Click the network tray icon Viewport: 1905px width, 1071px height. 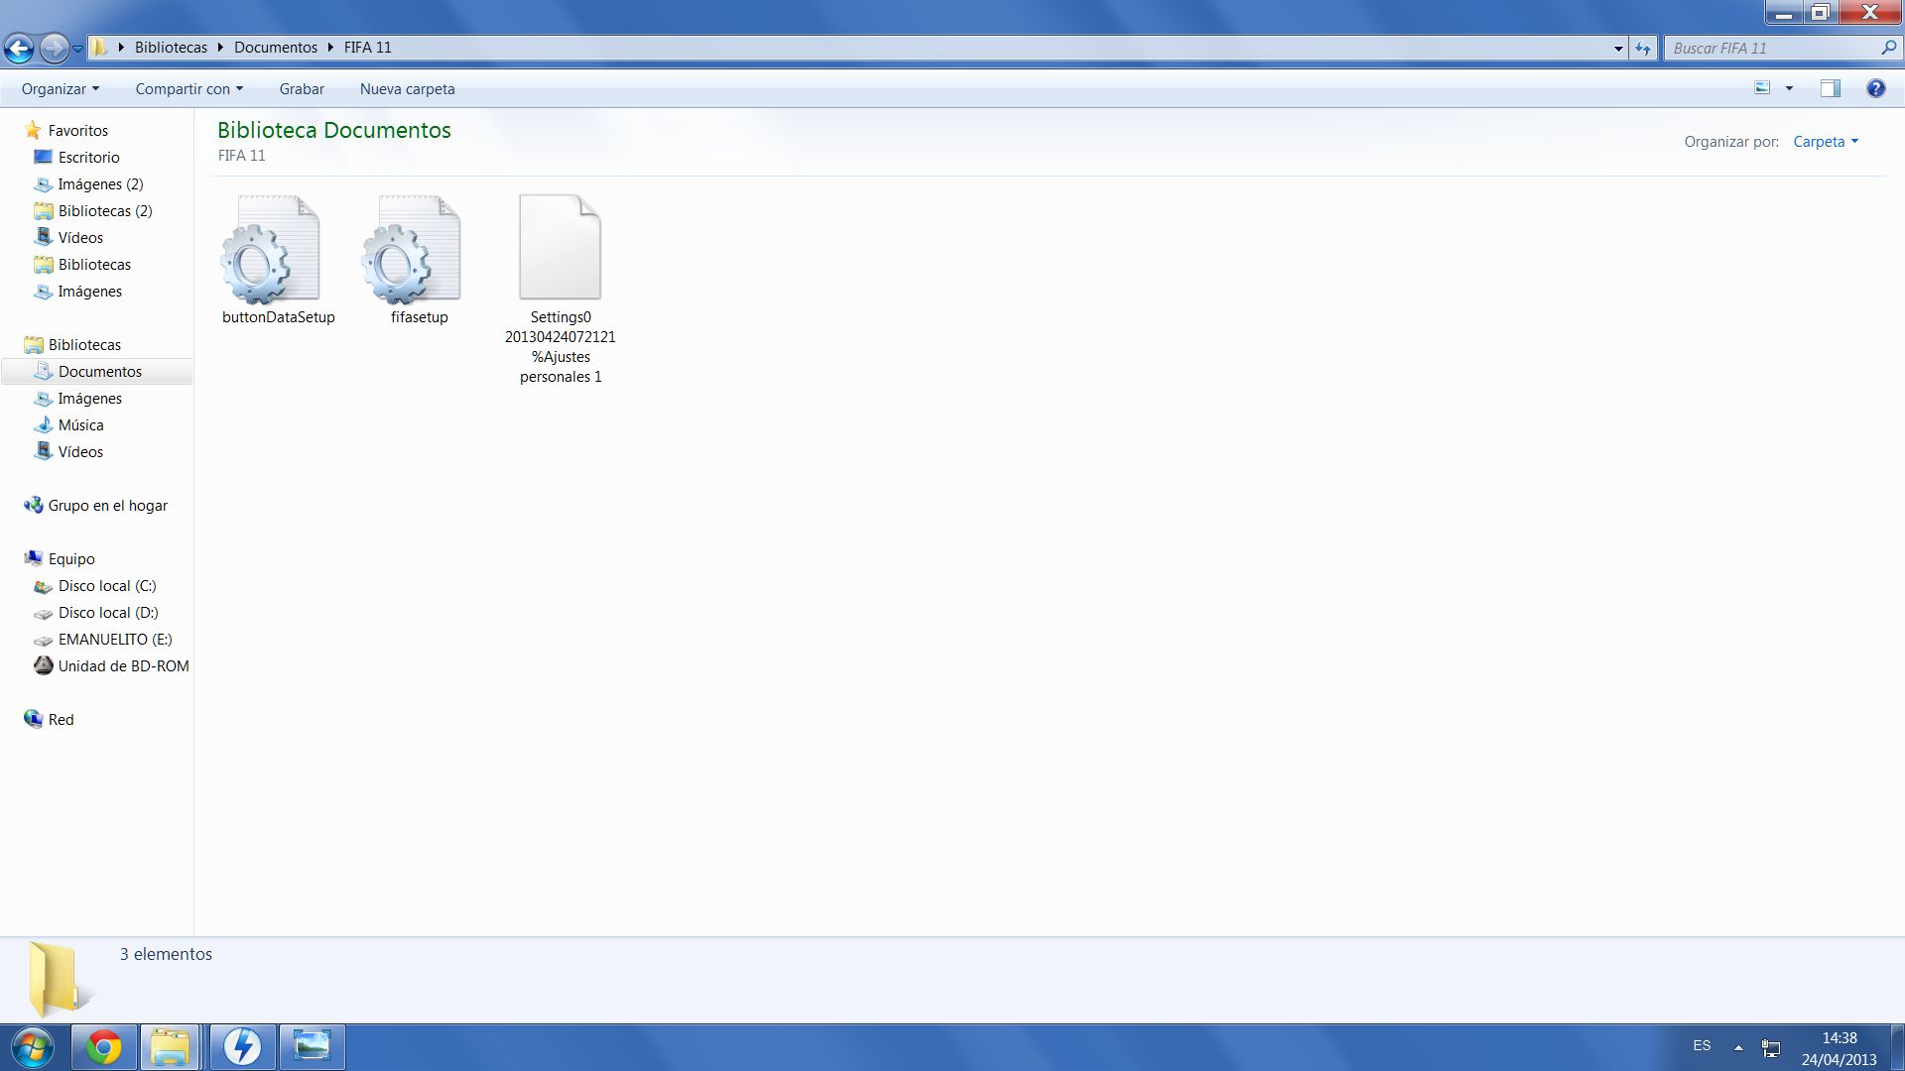coord(1771,1048)
